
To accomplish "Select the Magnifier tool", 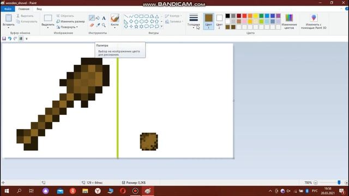I will [104, 26].
